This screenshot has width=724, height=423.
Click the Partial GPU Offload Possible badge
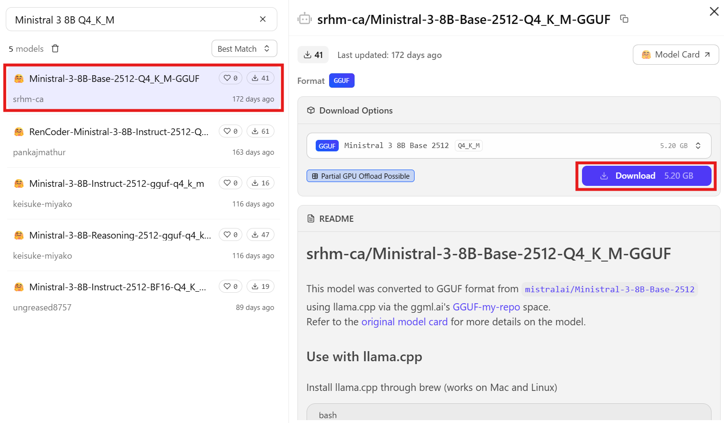pos(360,176)
